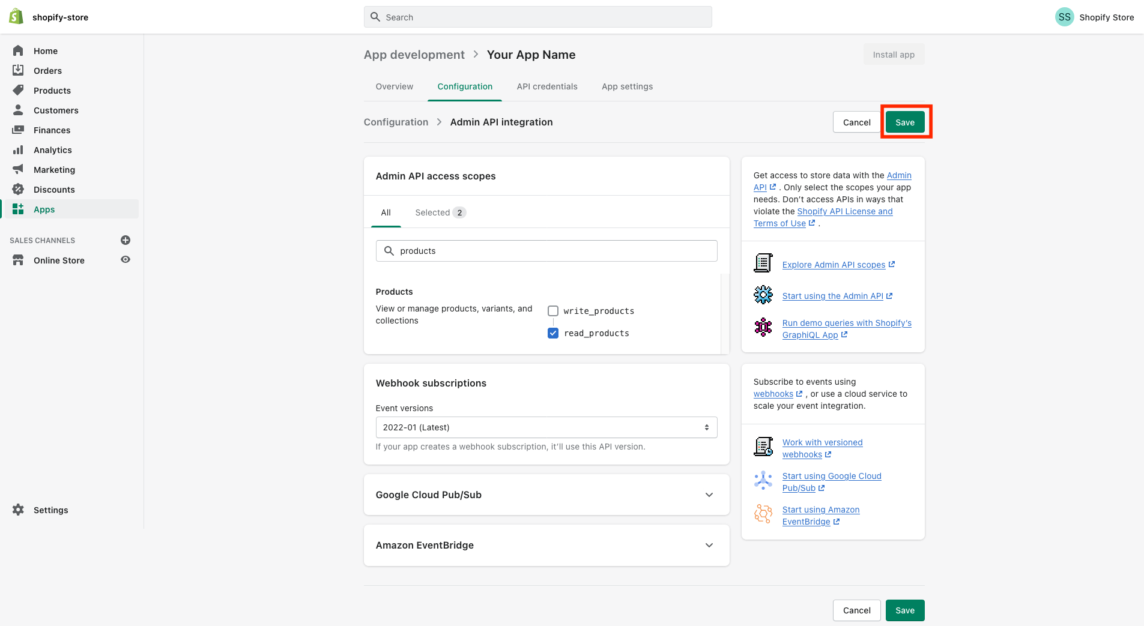1144x626 pixels.
Task: Click the Settings gear icon
Action: (x=18, y=510)
